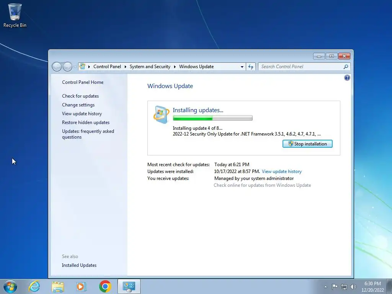392x294 pixels.
Task: Go to Control Panel Home
Action: (83, 82)
